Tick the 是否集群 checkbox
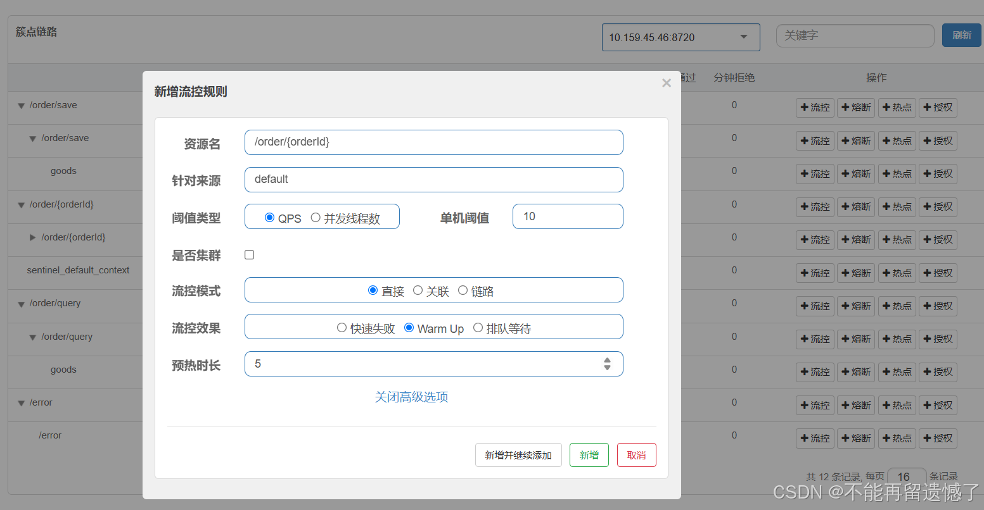Image resolution: width=984 pixels, height=510 pixels. 250,254
